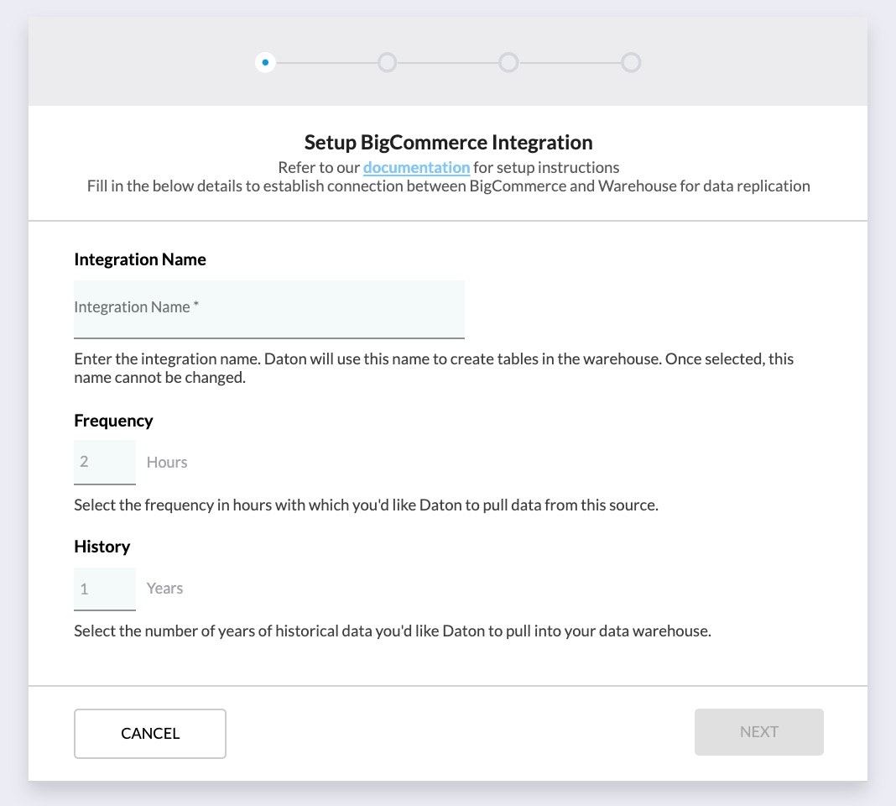This screenshot has width=896, height=806.
Task: Jump to the third step circle
Action: click(508, 62)
